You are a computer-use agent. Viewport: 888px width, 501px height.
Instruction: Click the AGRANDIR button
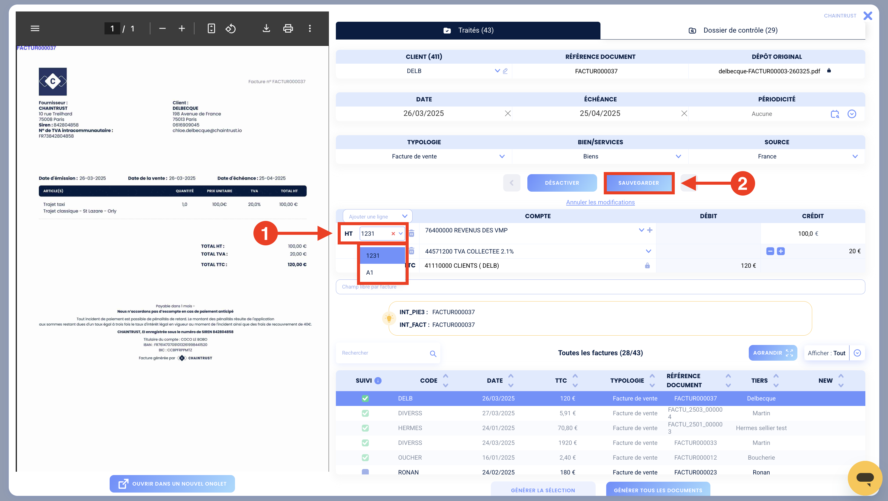(x=773, y=353)
